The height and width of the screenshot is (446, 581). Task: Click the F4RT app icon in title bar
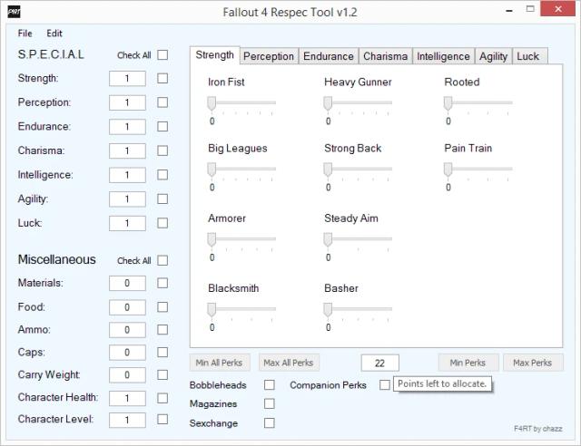[x=15, y=12]
